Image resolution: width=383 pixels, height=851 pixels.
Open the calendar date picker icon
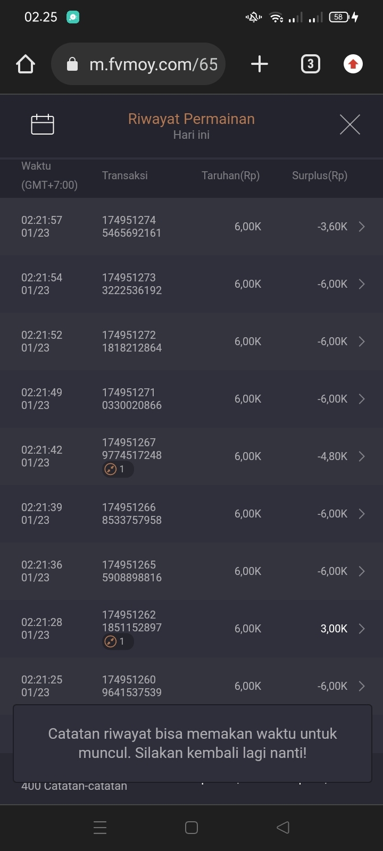[43, 124]
